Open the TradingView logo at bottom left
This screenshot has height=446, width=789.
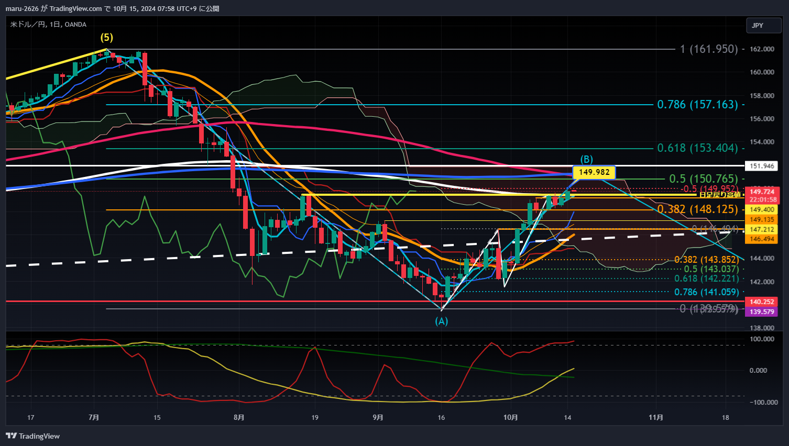click(33, 436)
